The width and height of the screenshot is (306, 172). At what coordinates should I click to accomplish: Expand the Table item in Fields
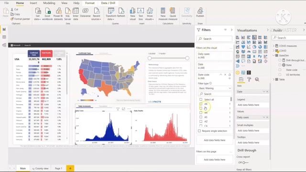[x=273, y=80]
